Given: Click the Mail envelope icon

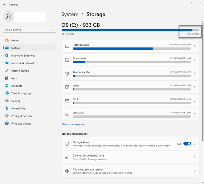Looking at the screenshot, I should click(x=67, y=101).
